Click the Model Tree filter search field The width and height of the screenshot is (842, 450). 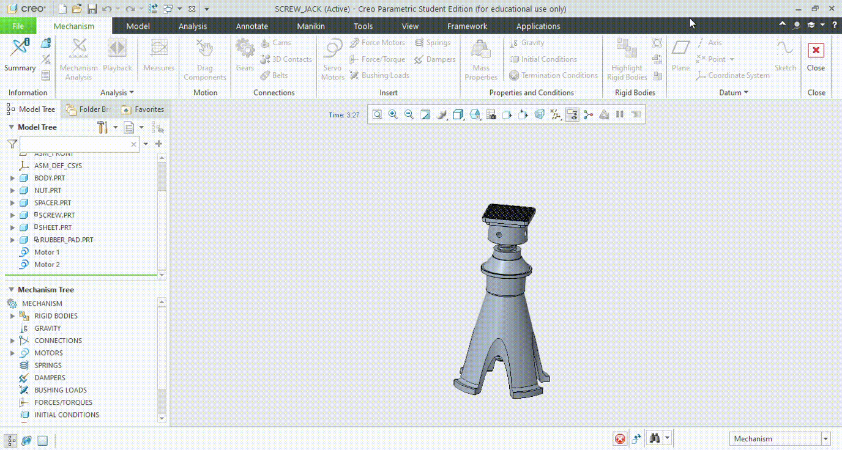tap(80, 144)
